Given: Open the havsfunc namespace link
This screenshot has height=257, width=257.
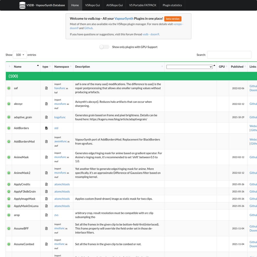Looking at the screenshot, I should (60, 88).
